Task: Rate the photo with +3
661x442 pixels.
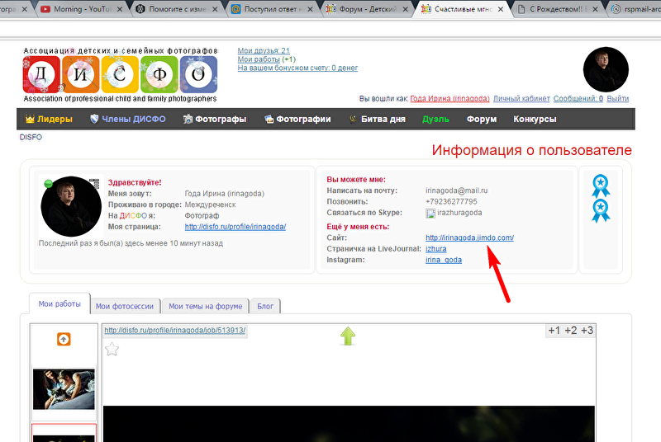Action: [587, 331]
